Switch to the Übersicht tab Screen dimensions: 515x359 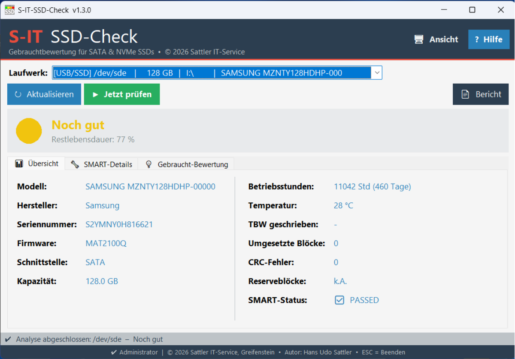36,163
